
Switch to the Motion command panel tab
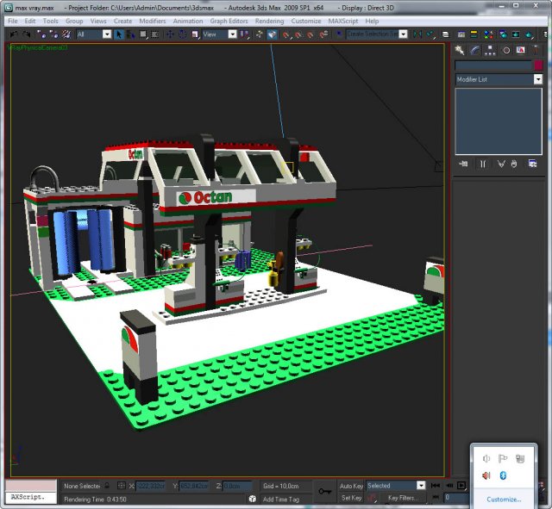[506, 50]
